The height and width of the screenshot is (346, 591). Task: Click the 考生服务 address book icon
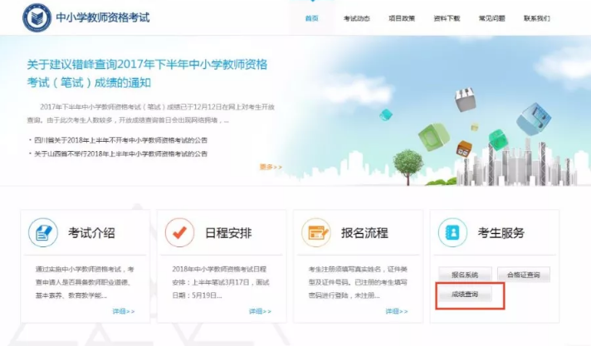click(452, 232)
